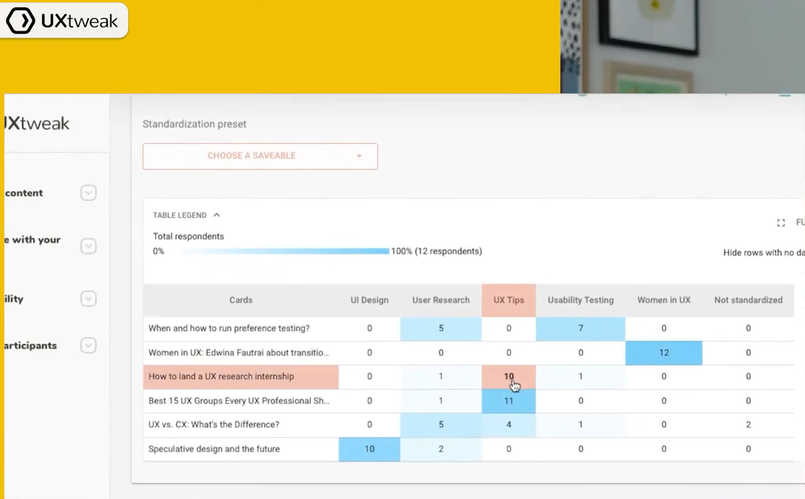Select the Women in UX column header

point(664,300)
